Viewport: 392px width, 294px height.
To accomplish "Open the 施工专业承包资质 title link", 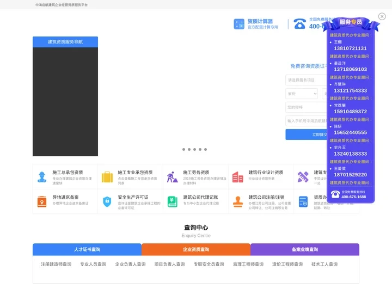I will click(135, 173).
